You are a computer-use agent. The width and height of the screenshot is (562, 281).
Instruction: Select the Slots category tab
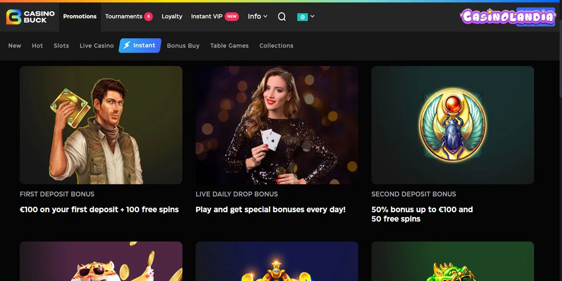[x=61, y=45]
